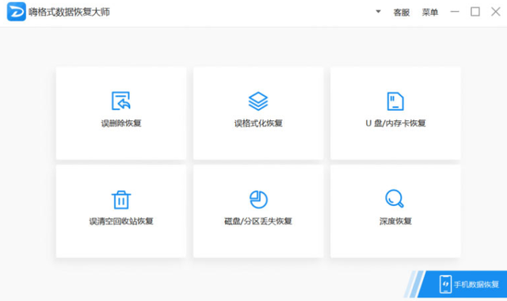The height and width of the screenshot is (301, 507).
Task: Select the 误清空回收站恢复 label
Action: point(121,221)
